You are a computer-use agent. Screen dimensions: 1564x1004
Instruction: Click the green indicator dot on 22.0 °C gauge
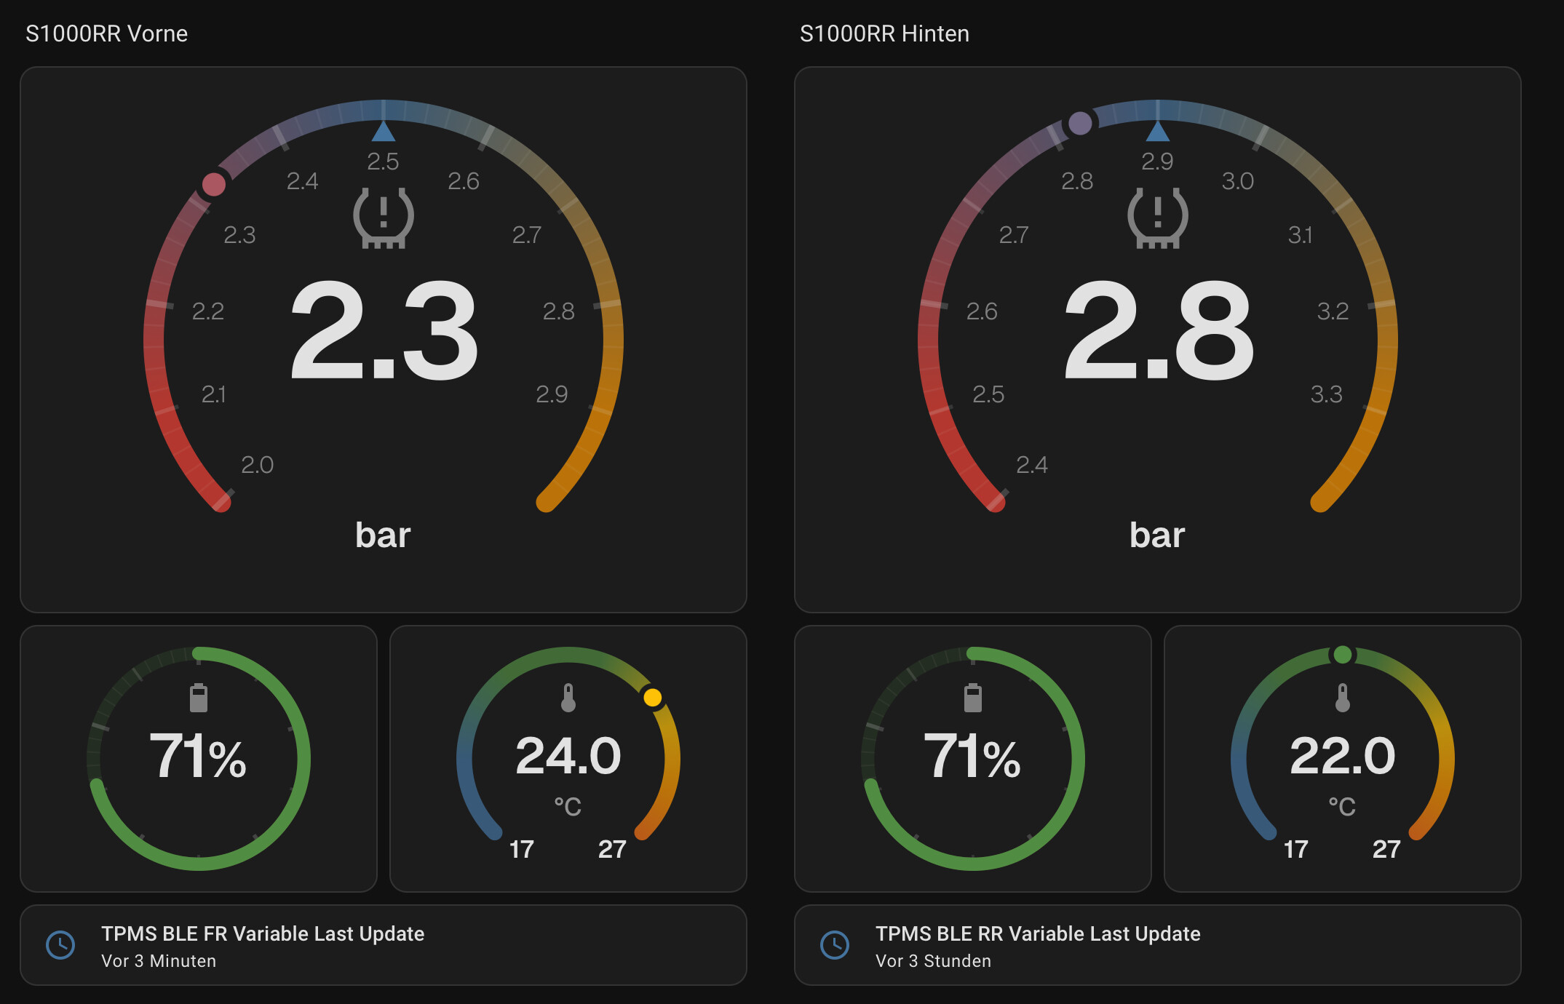1342,655
